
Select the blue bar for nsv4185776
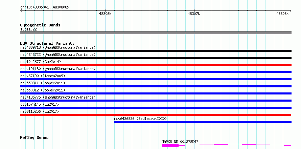pyautogui.click(x=156, y=101)
